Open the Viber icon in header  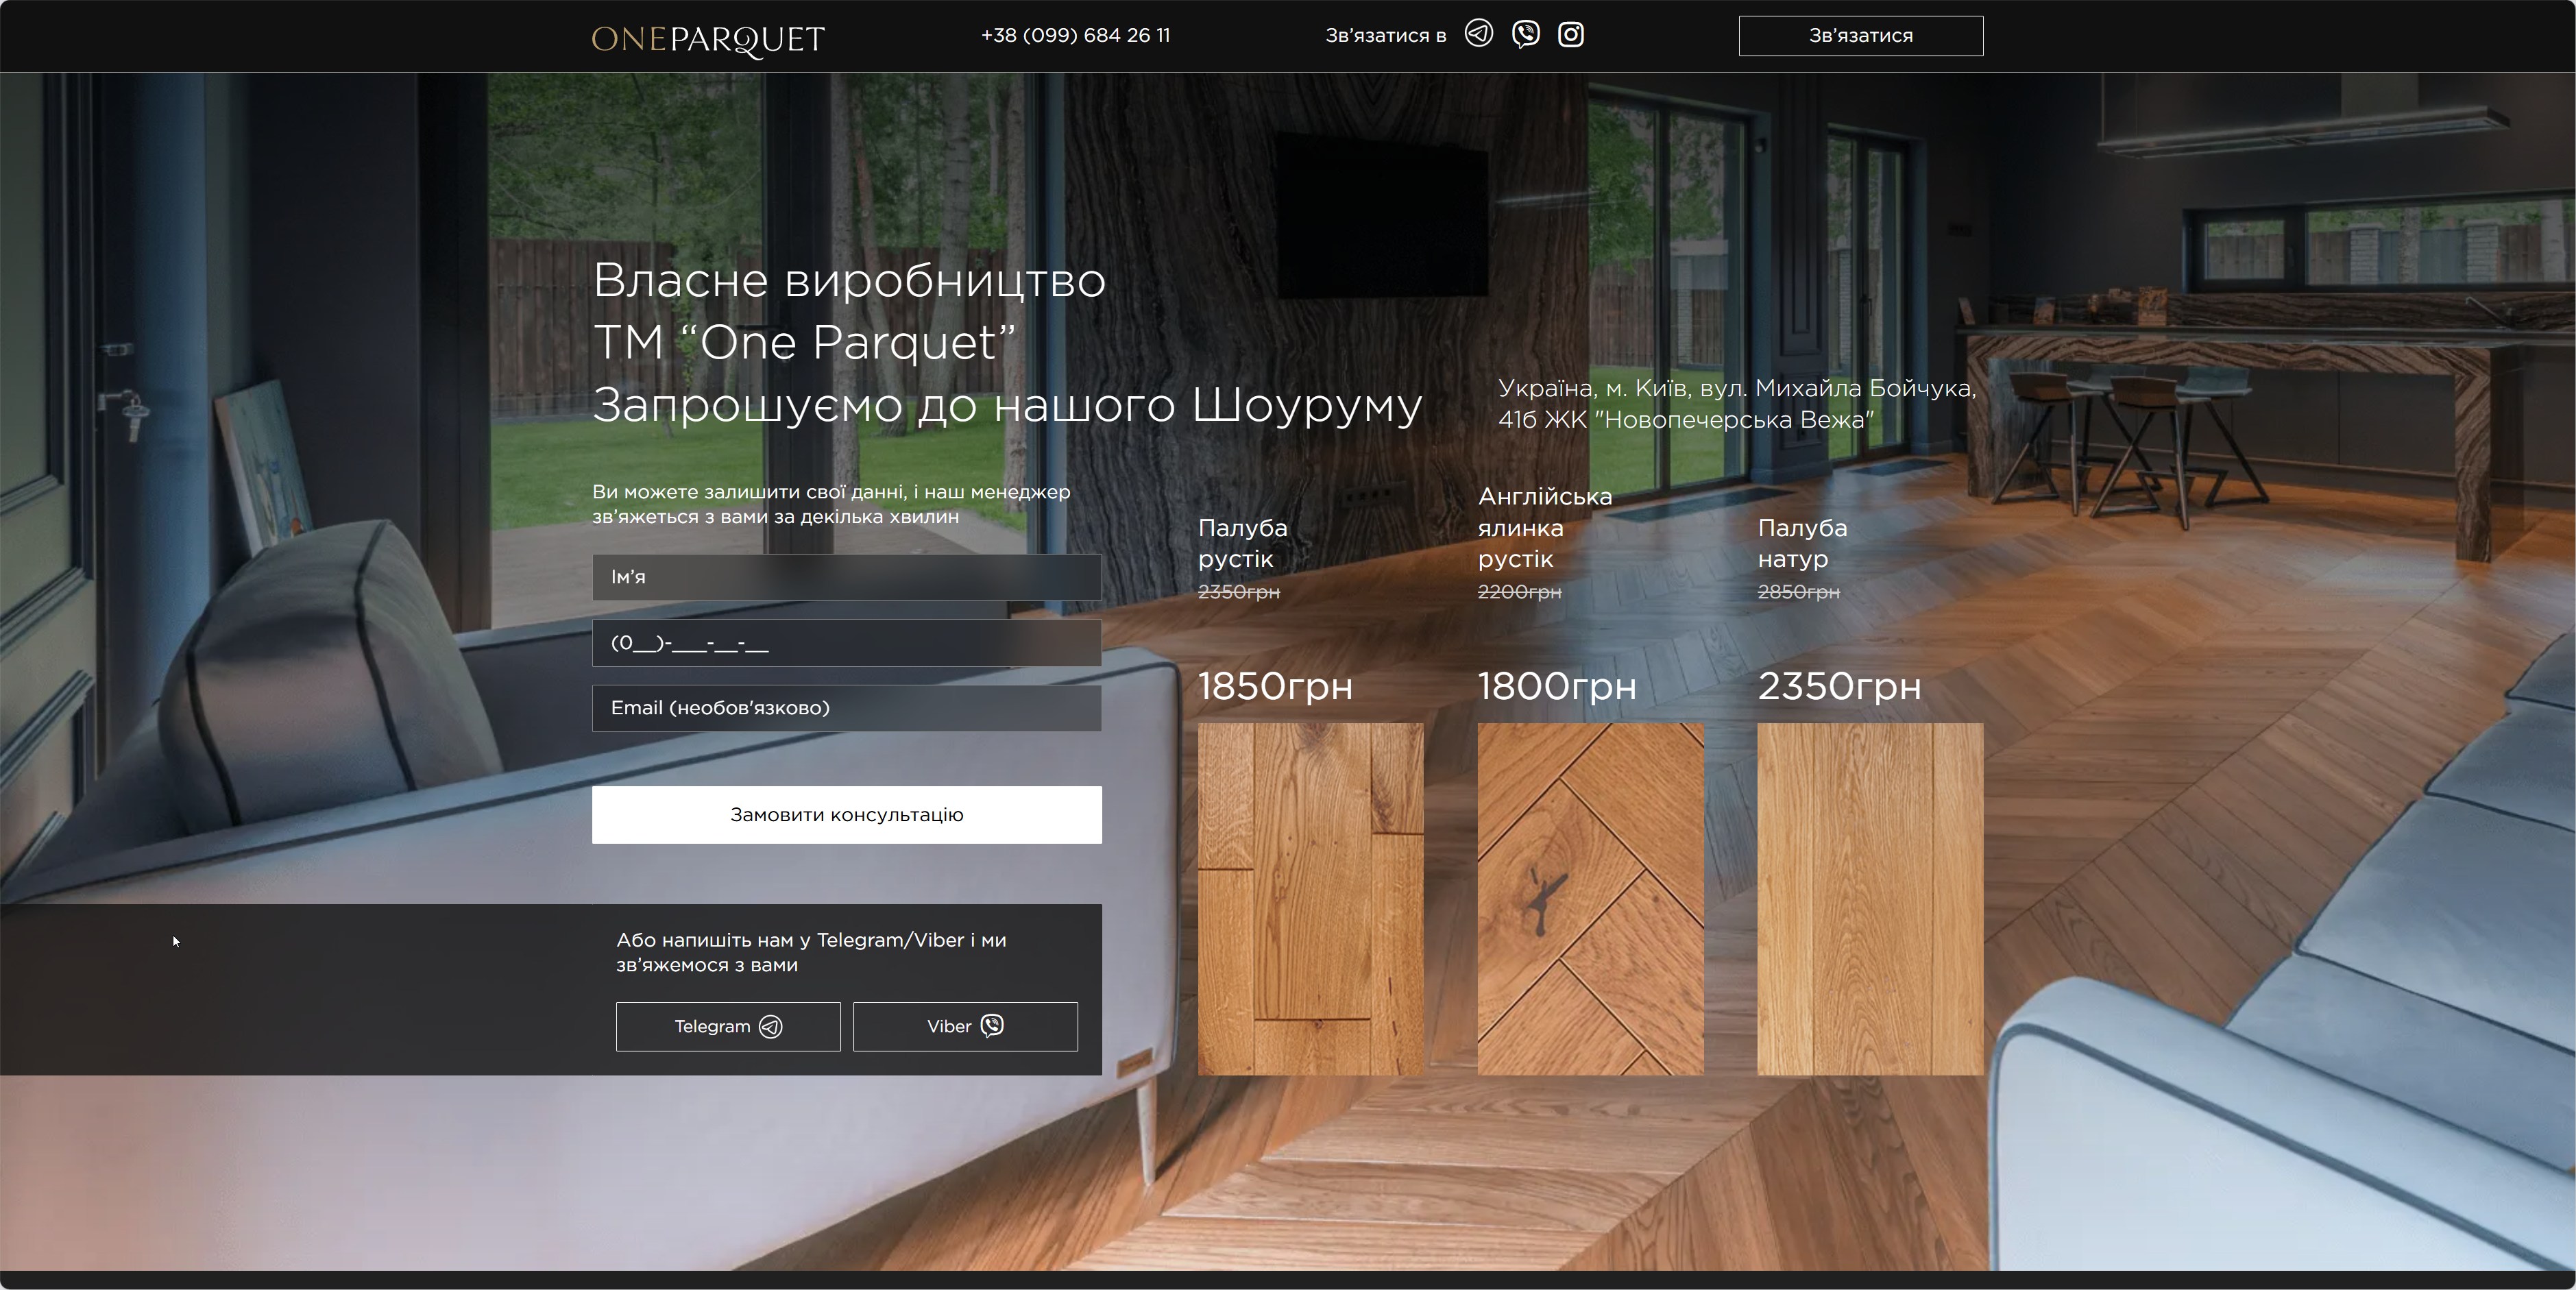tap(1525, 34)
